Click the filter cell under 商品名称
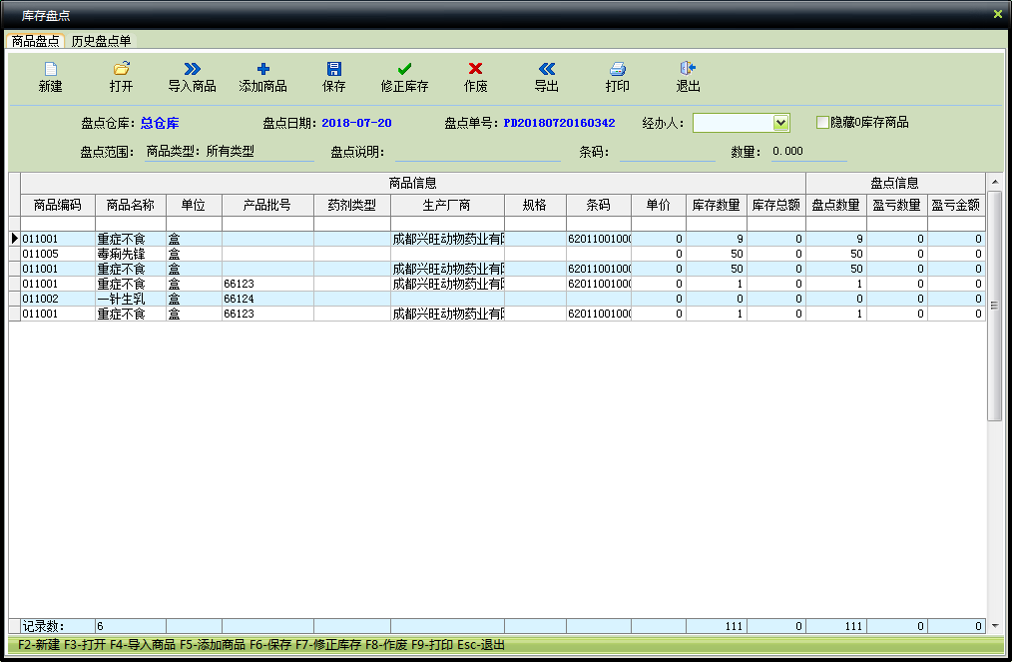 coord(131,224)
